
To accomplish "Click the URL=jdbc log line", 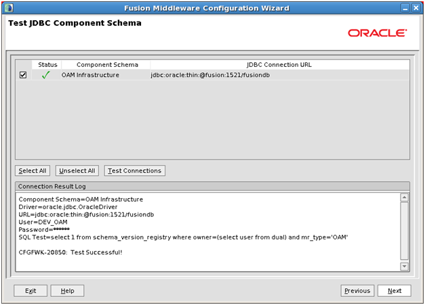I will coord(86,214).
